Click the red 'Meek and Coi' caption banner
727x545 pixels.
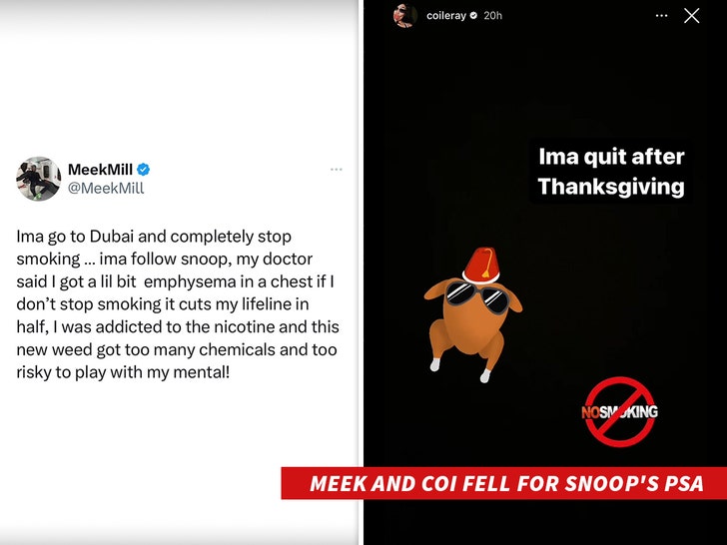point(504,483)
